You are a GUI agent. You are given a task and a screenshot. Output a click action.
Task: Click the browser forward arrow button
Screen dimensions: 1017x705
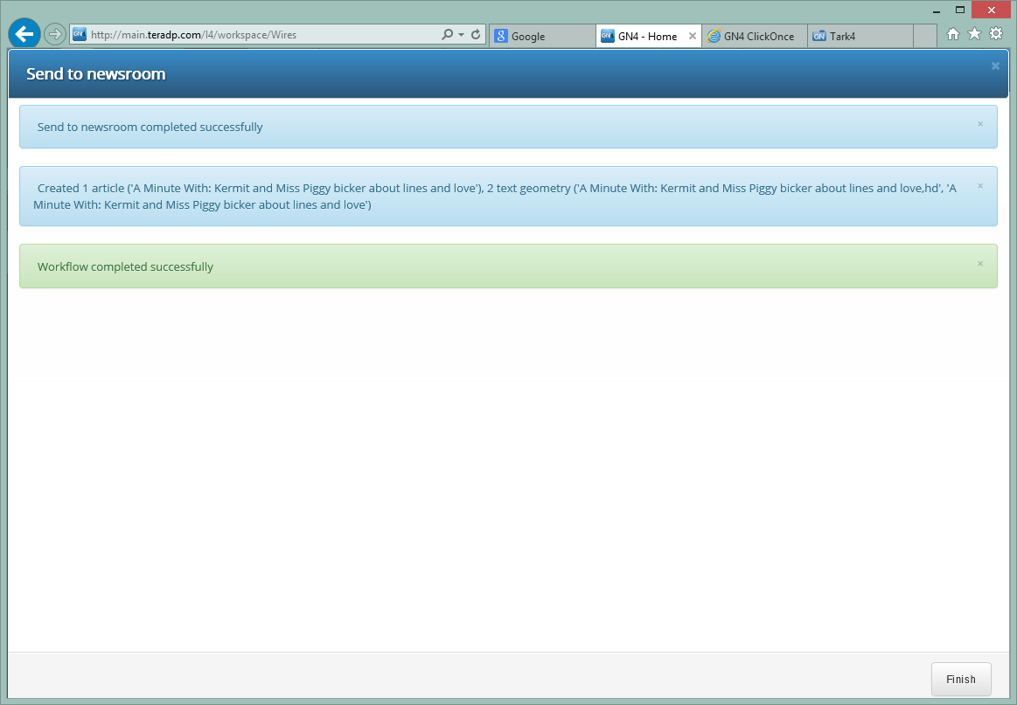[55, 34]
